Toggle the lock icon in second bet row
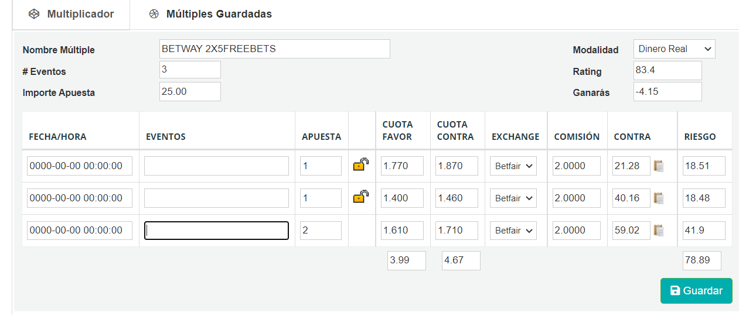This screenshot has width=739, height=316. coord(360,197)
